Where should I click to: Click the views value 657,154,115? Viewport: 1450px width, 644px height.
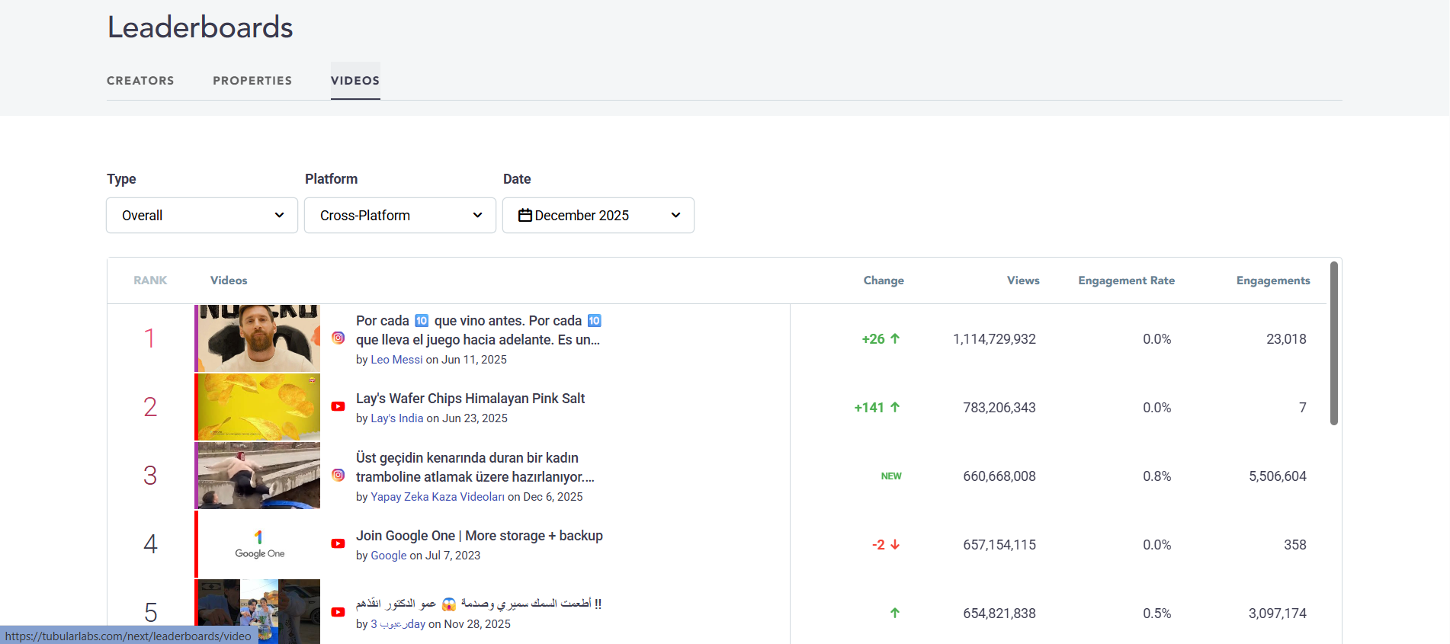click(999, 545)
